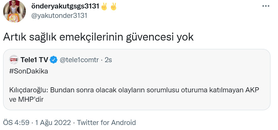
Task: Click the first victory hand emoji
Action: 105,7
